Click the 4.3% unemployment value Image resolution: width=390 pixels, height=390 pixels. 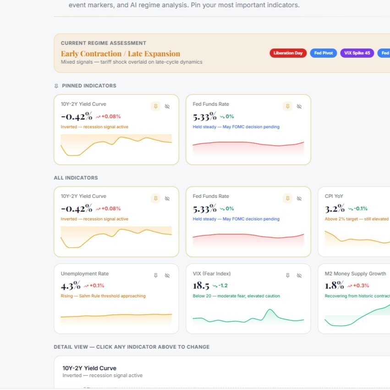pyautogui.click(x=71, y=286)
